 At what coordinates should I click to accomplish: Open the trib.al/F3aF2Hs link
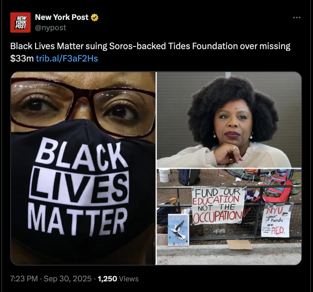pyautogui.click(x=67, y=59)
